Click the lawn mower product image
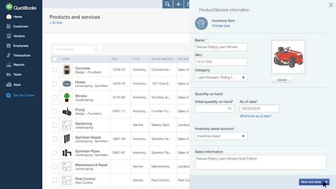336x189 pixels. coord(288,57)
